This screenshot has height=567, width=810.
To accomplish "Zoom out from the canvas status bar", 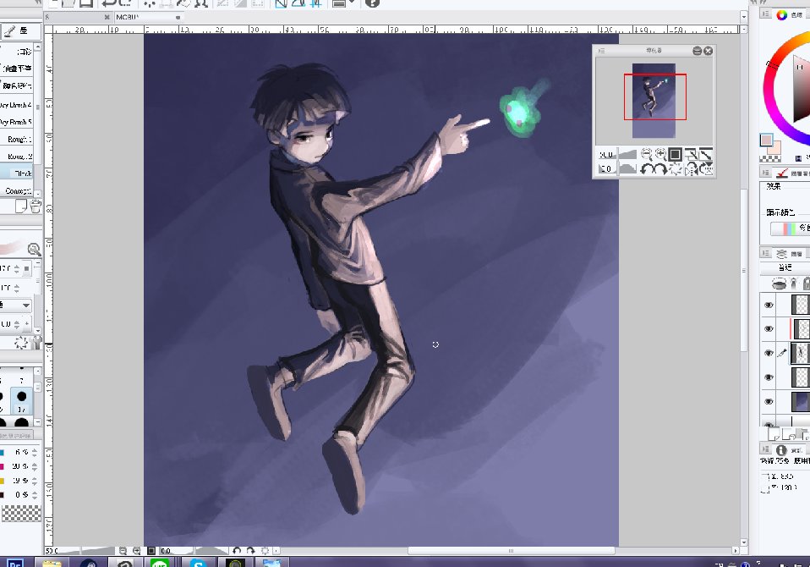I will click(x=123, y=551).
